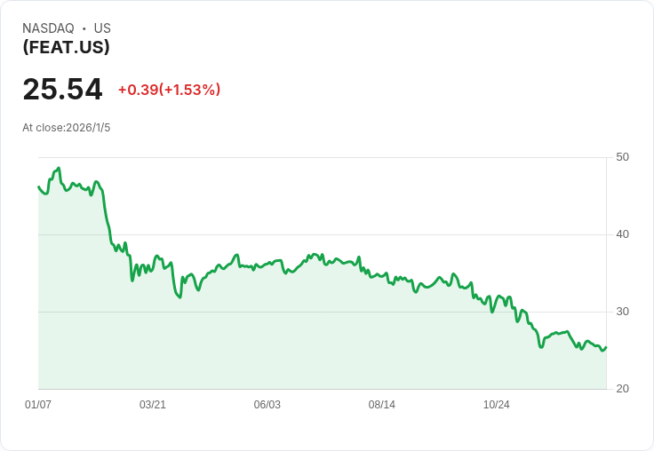Select the 06/03 date on x-axis

[267, 405]
